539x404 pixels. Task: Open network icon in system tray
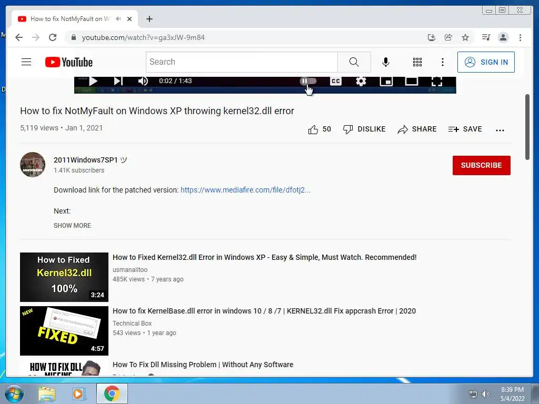click(x=473, y=394)
